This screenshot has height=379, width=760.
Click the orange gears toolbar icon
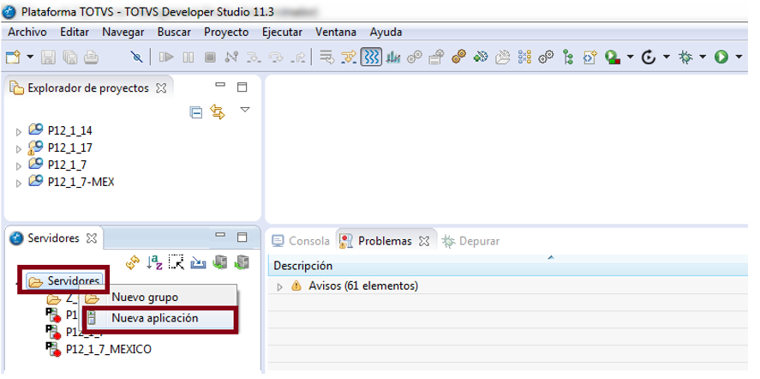458,57
